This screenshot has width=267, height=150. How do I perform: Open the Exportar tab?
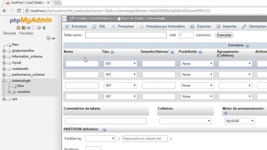coord(201,26)
